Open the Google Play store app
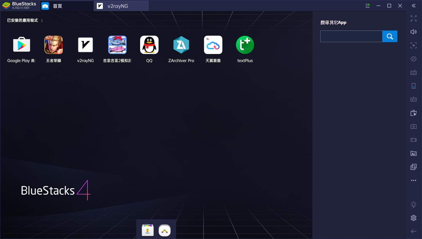The image size is (422, 239). [x=22, y=45]
